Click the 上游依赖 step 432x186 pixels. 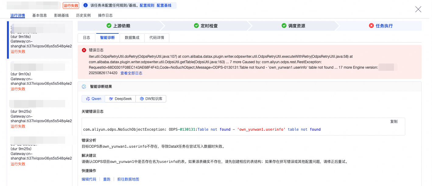(119, 26)
